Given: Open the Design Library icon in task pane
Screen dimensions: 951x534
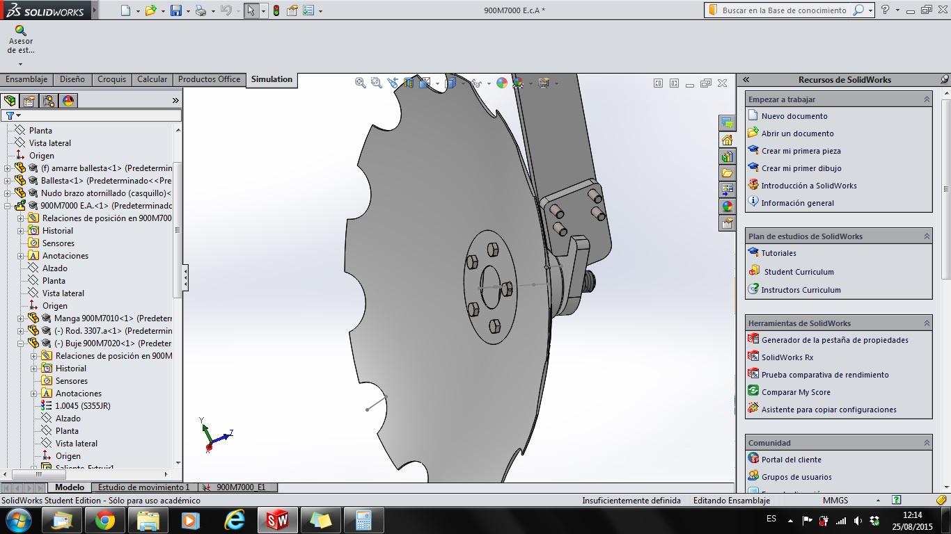Looking at the screenshot, I should click(x=728, y=156).
